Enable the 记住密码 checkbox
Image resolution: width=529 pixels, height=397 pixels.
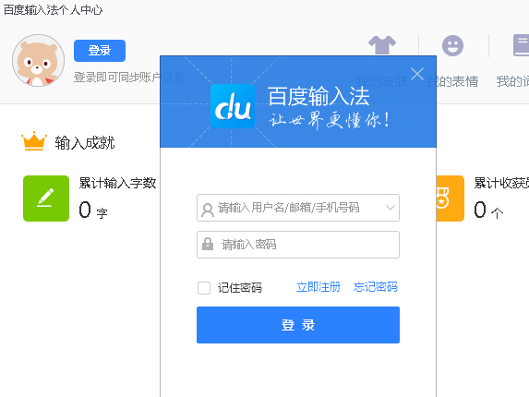(x=204, y=288)
